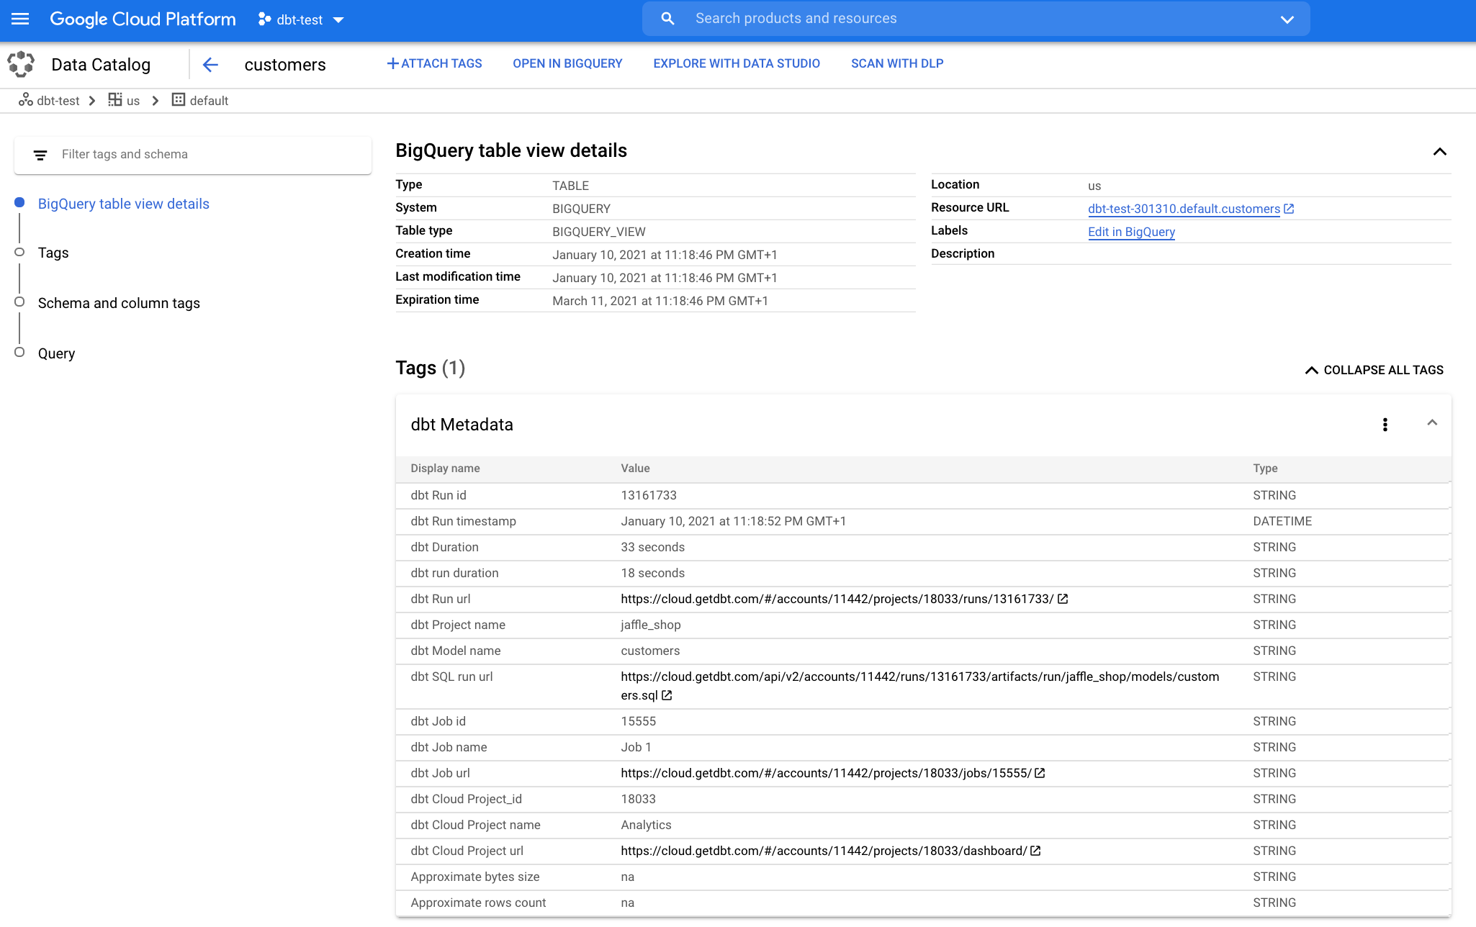Click external link icon next to Resource URL
This screenshot has width=1476, height=927.
tap(1289, 209)
